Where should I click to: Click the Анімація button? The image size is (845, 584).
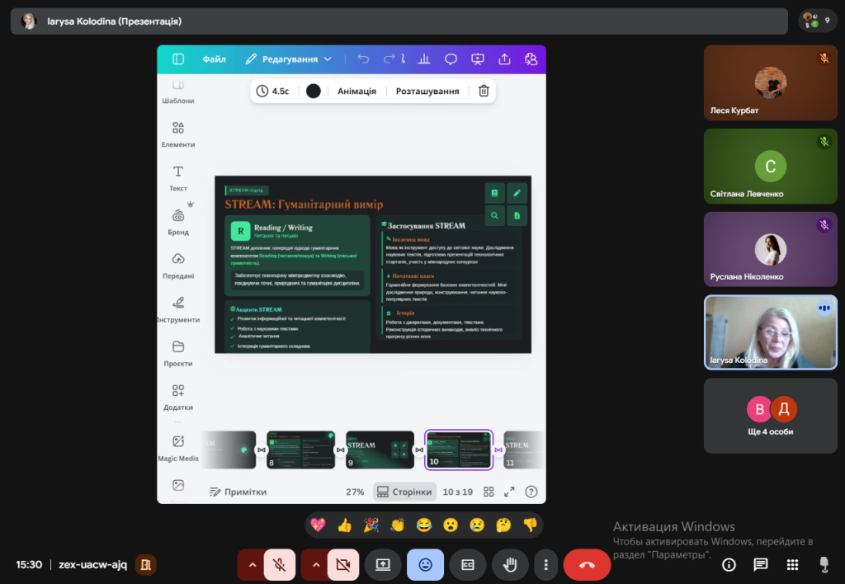click(x=356, y=91)
